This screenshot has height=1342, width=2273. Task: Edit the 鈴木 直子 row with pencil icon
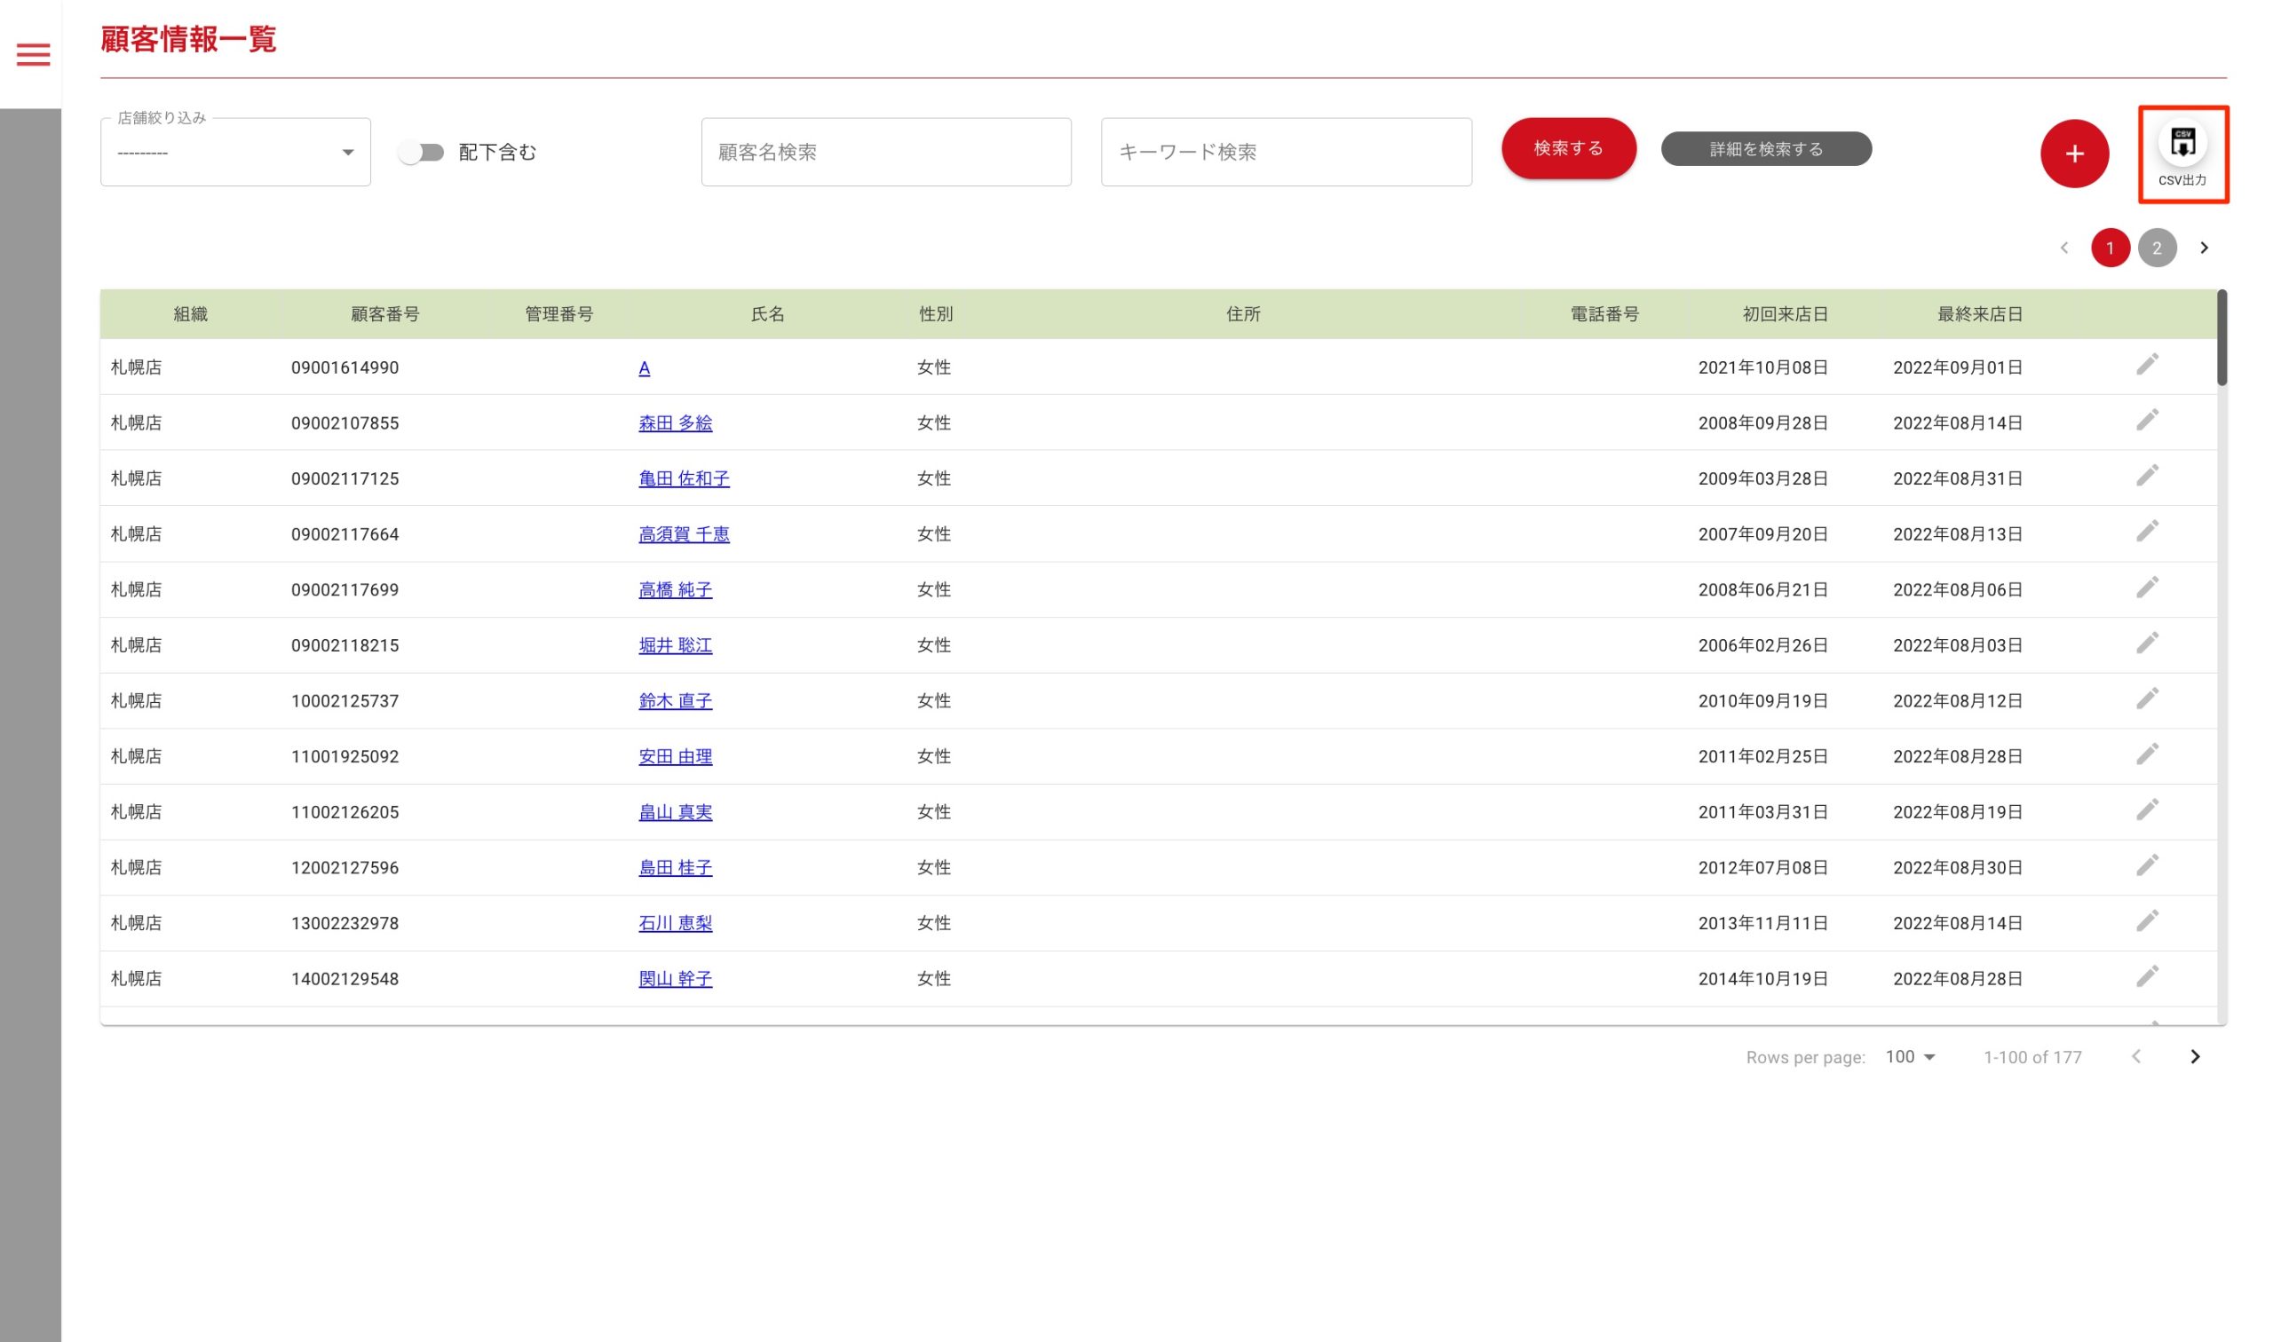point(2147,699)
